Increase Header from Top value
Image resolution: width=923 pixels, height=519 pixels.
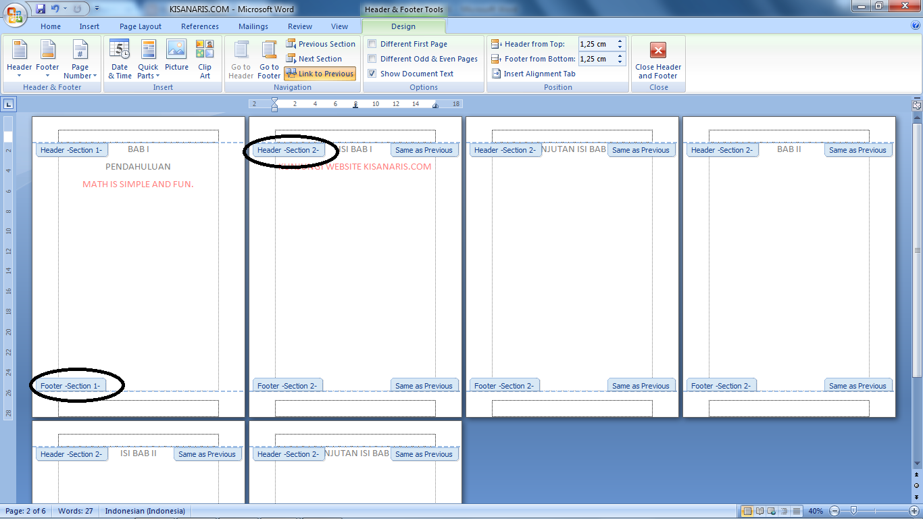tap(620, 41)
